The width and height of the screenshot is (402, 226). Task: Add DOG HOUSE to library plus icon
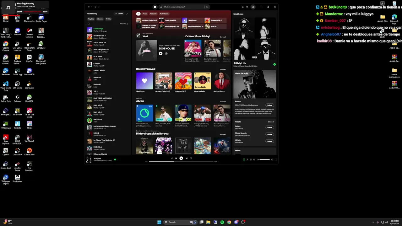coord(166,53)
